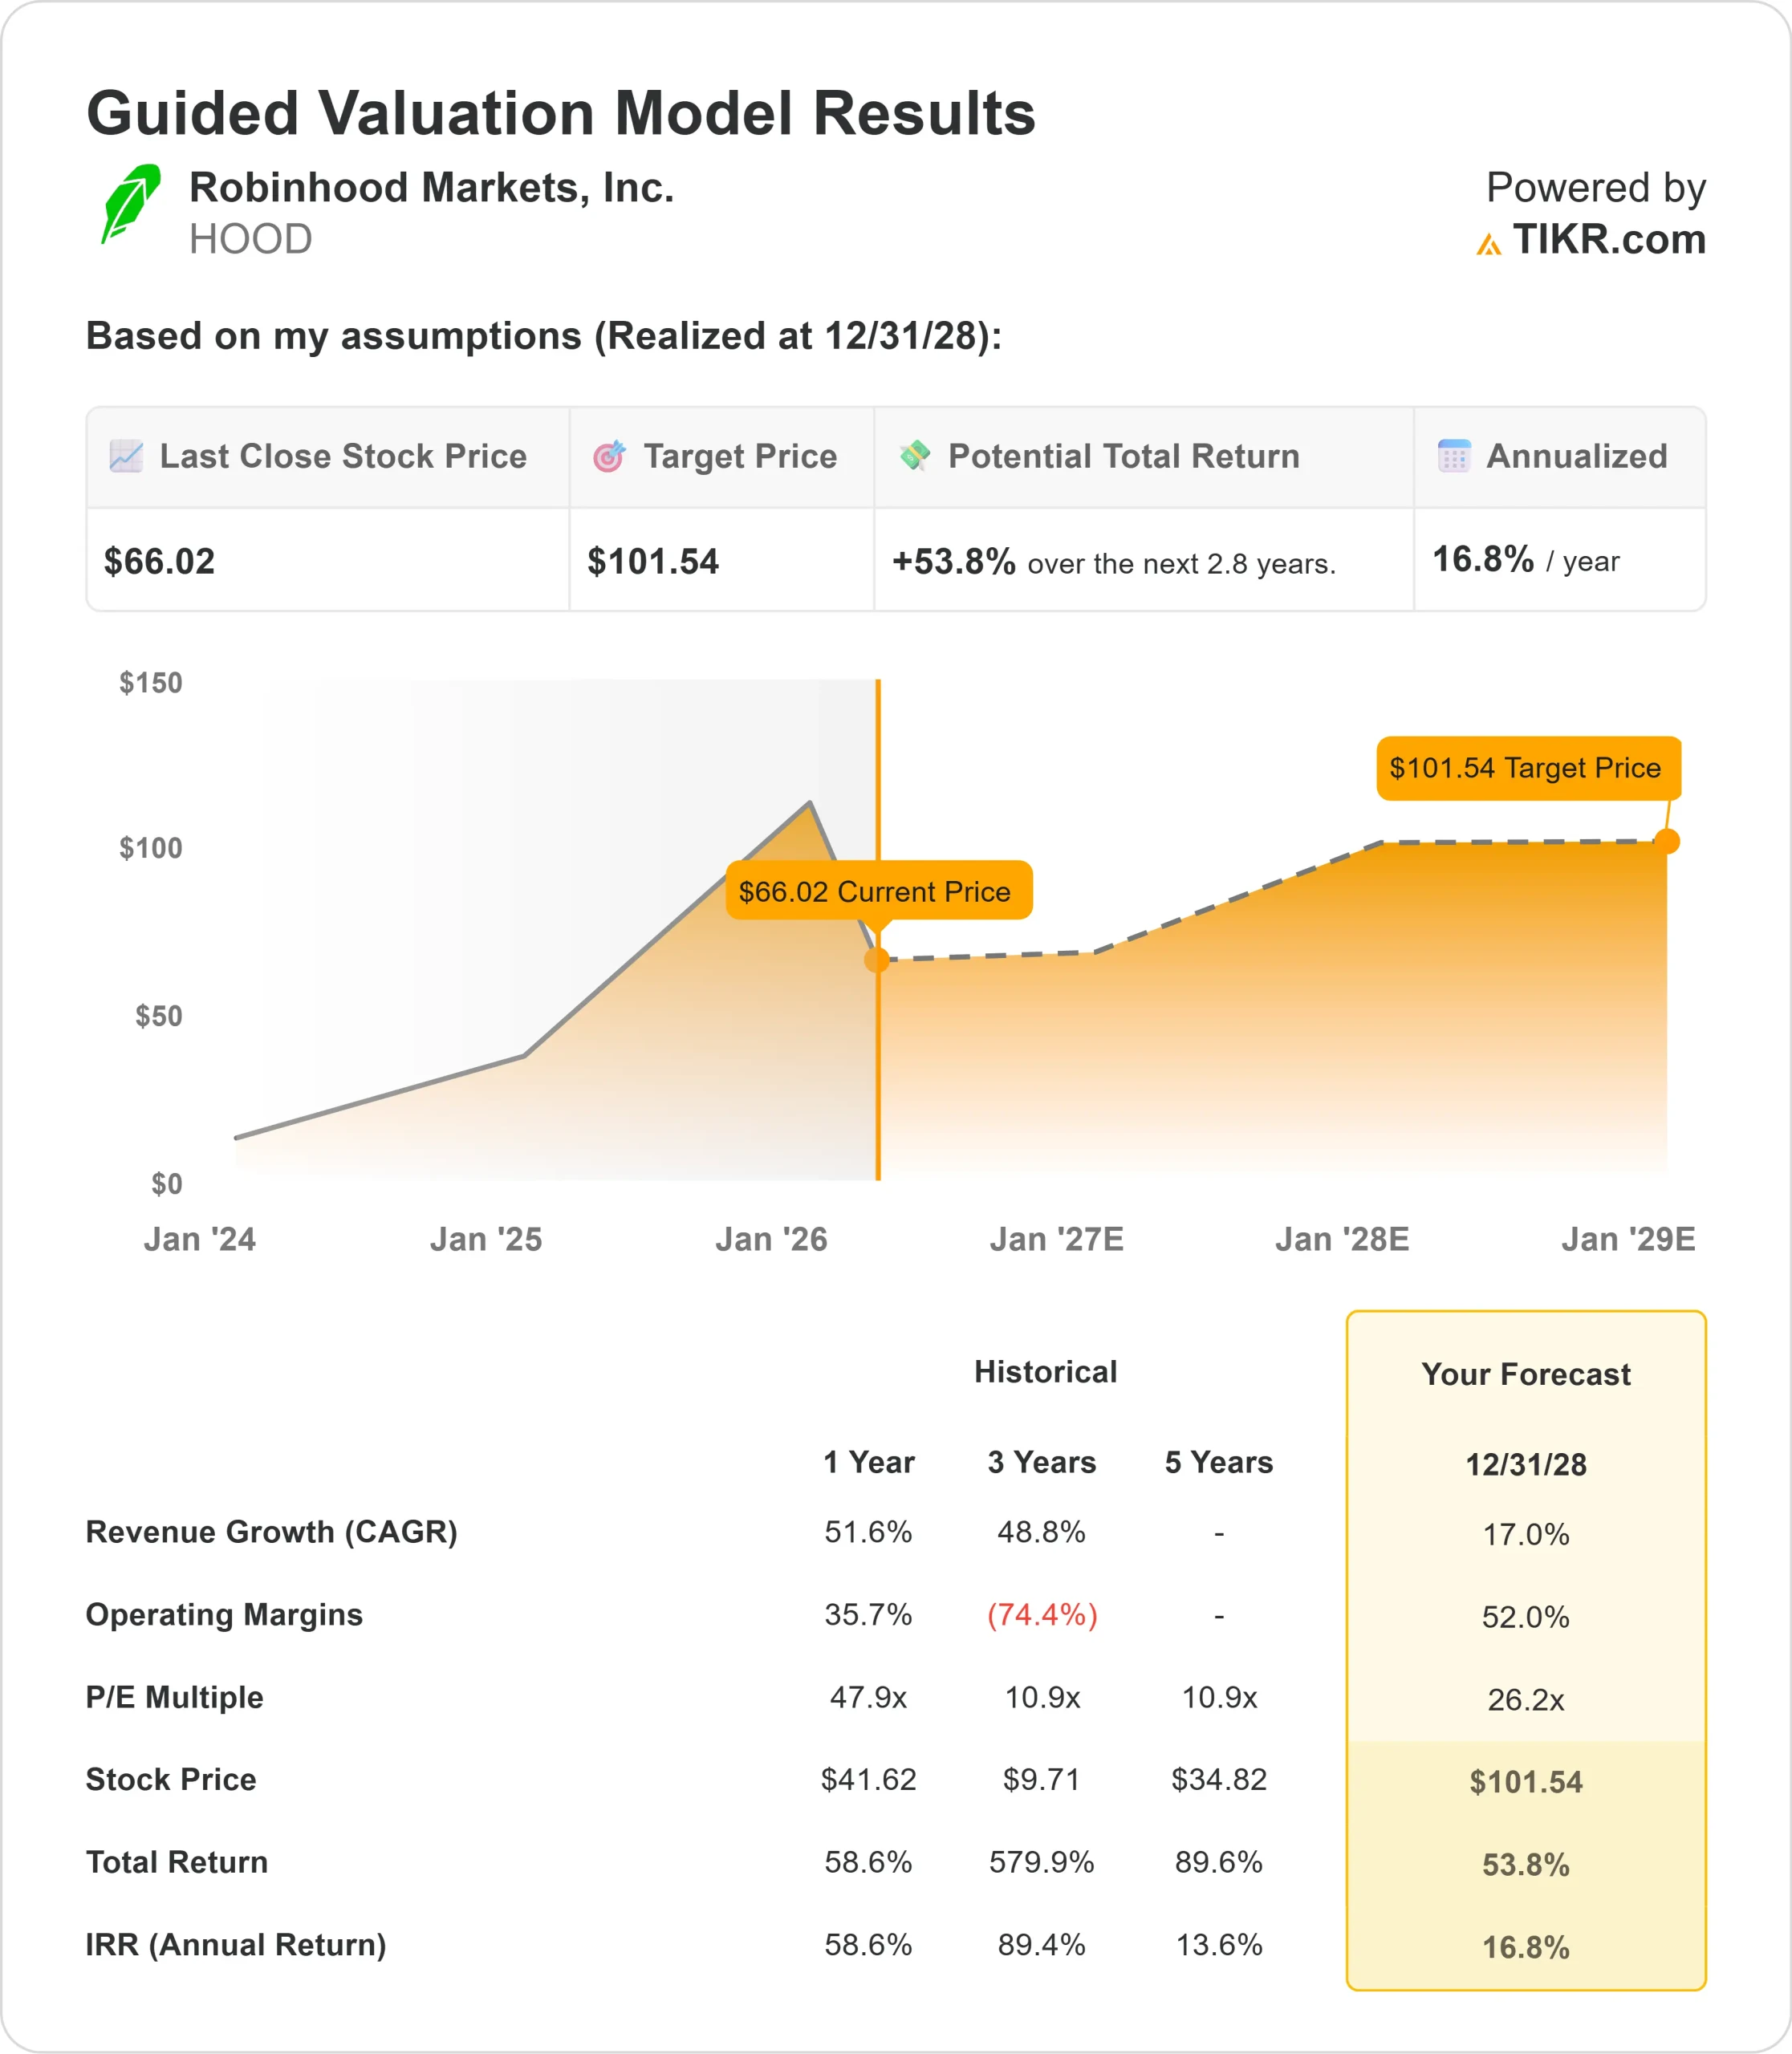
Task: Click the target bullseye icon beside Target Price
Action: pyautogui.click(x=609, y=456)
